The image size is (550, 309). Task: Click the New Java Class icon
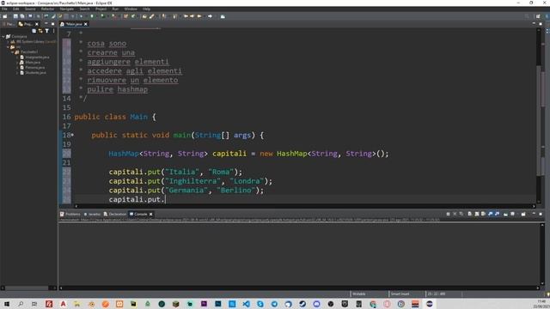pos(133,16)
